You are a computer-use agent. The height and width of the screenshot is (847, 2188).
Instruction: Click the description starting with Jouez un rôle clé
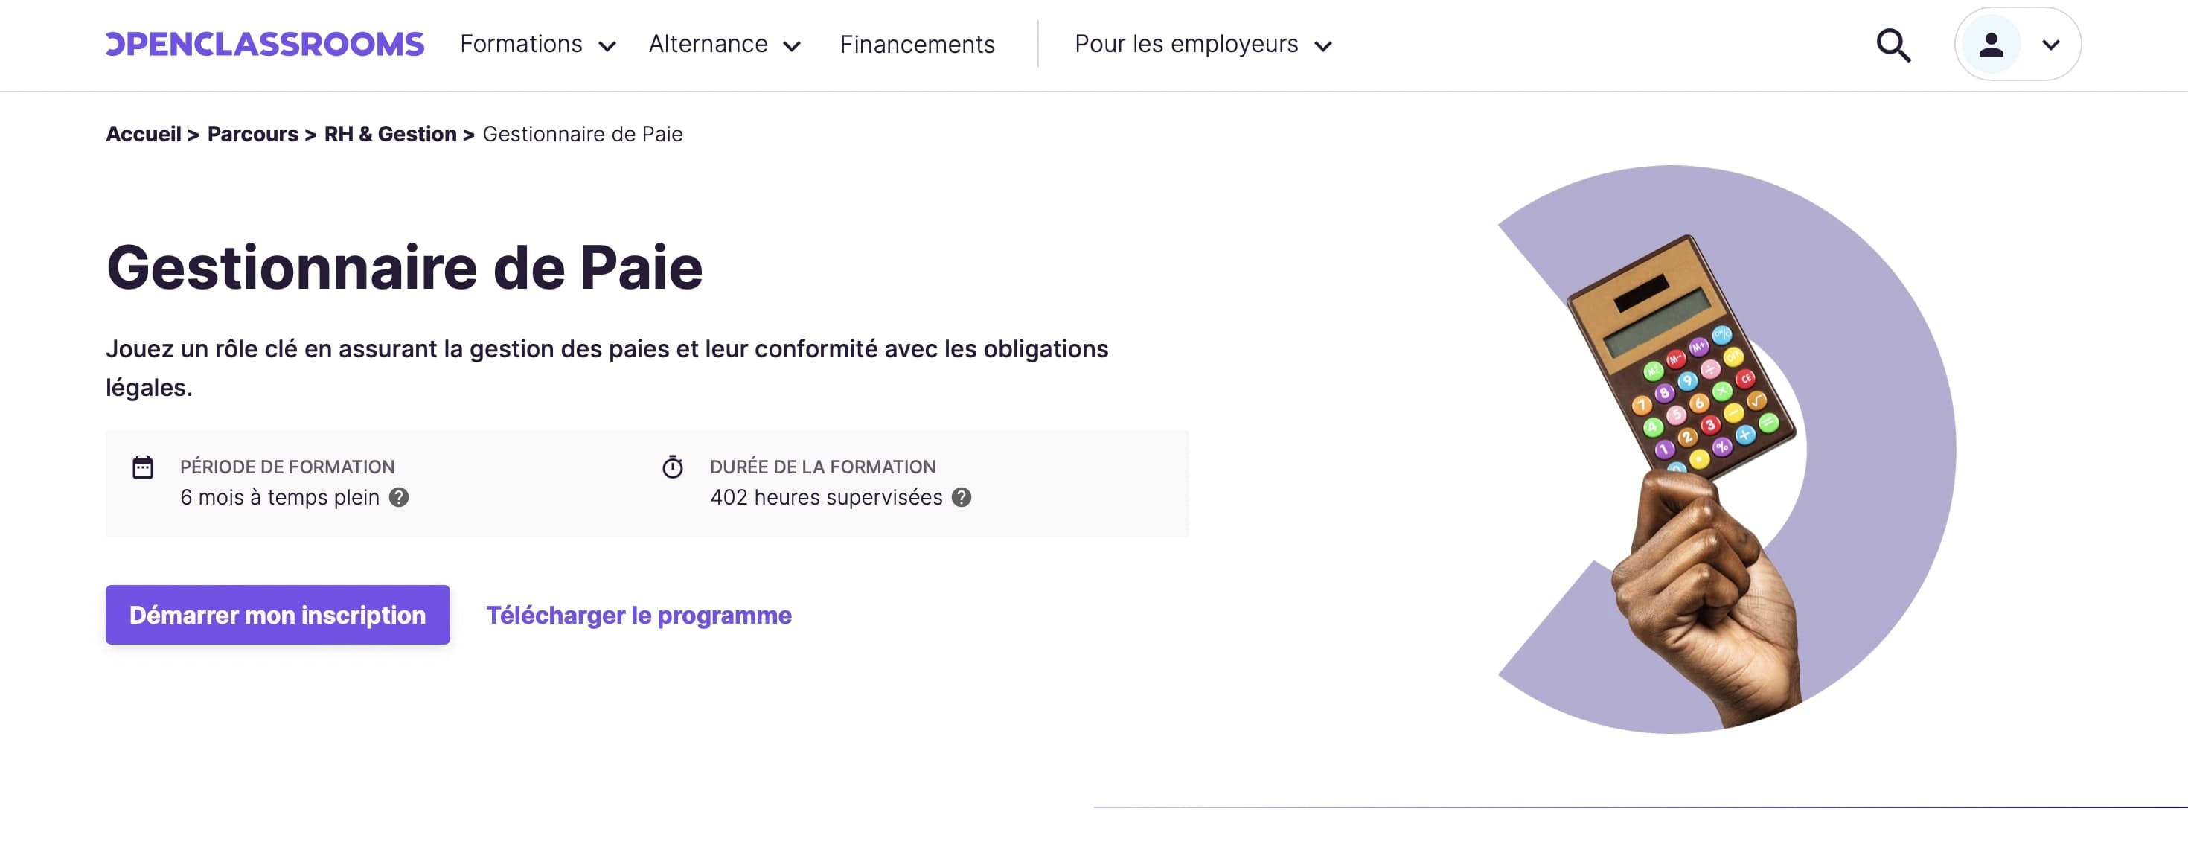point(607,368)
